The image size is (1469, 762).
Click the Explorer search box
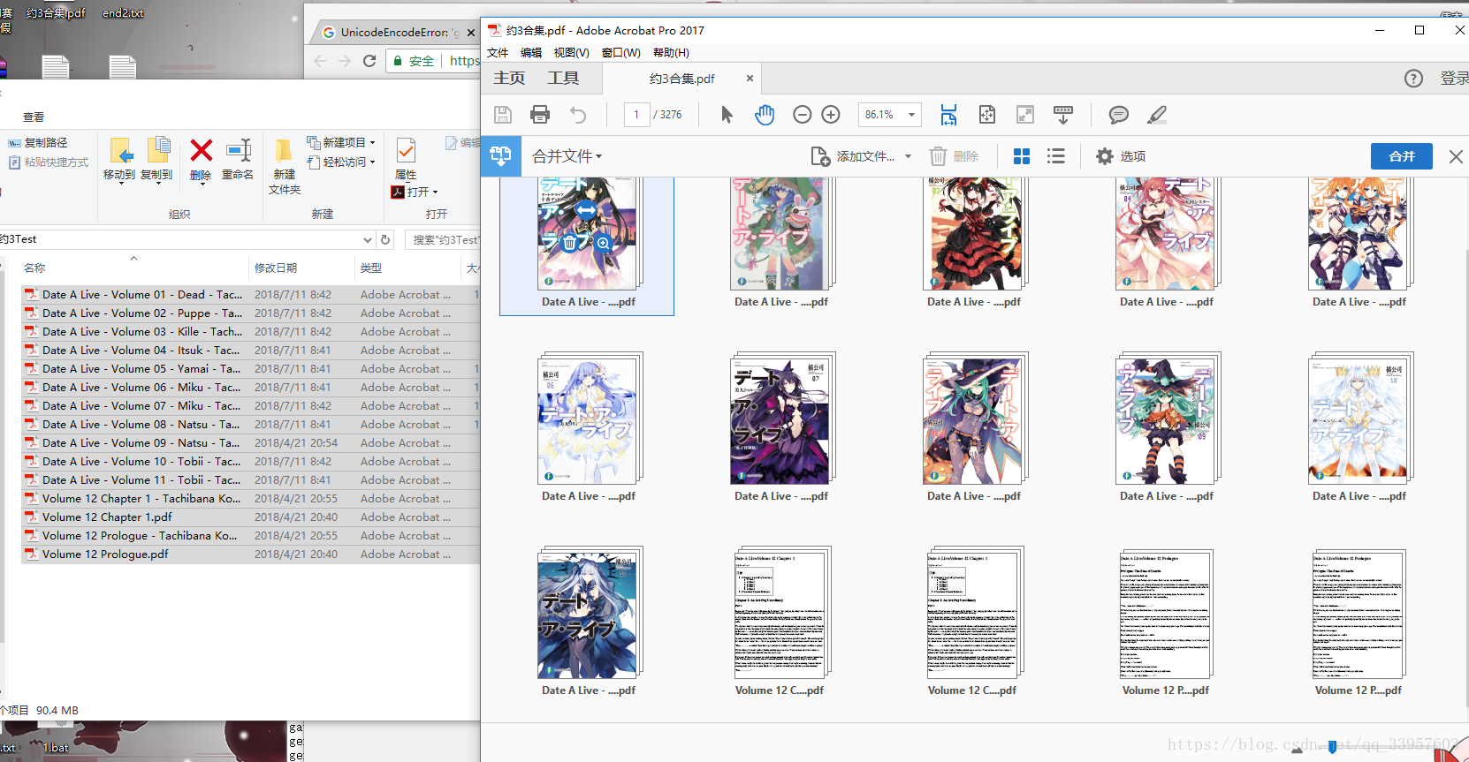(x=442, y=239)
